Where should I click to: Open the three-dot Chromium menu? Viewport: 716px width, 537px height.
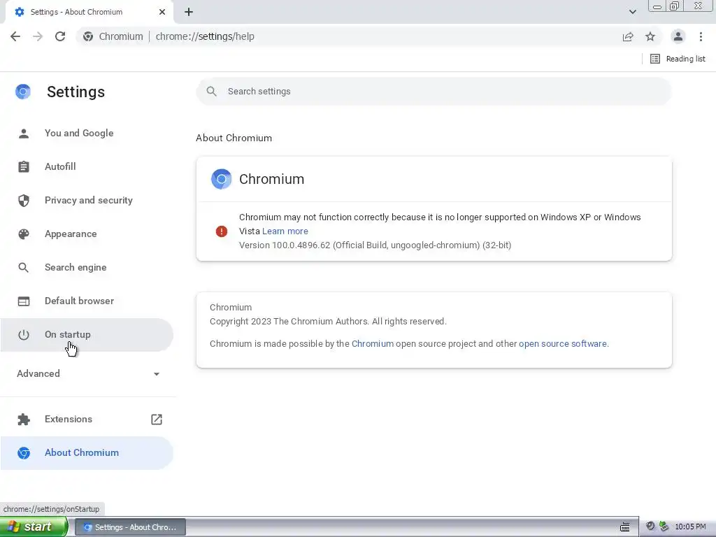tap(701, 36)
